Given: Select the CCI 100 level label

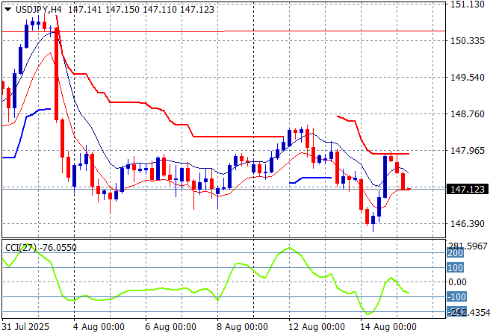Looking at the screenshot, I should pos(455,268).
